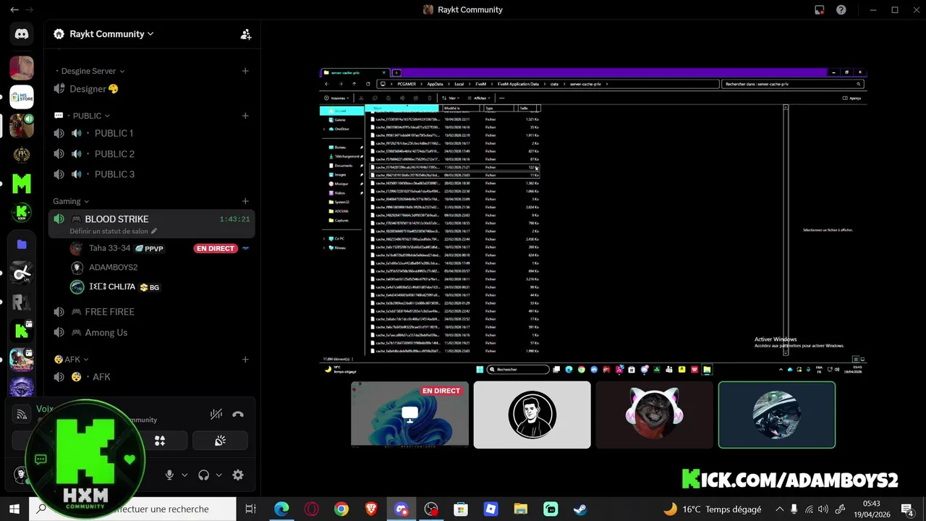Open Opera from the Windows taskbar

coord(312,509)
